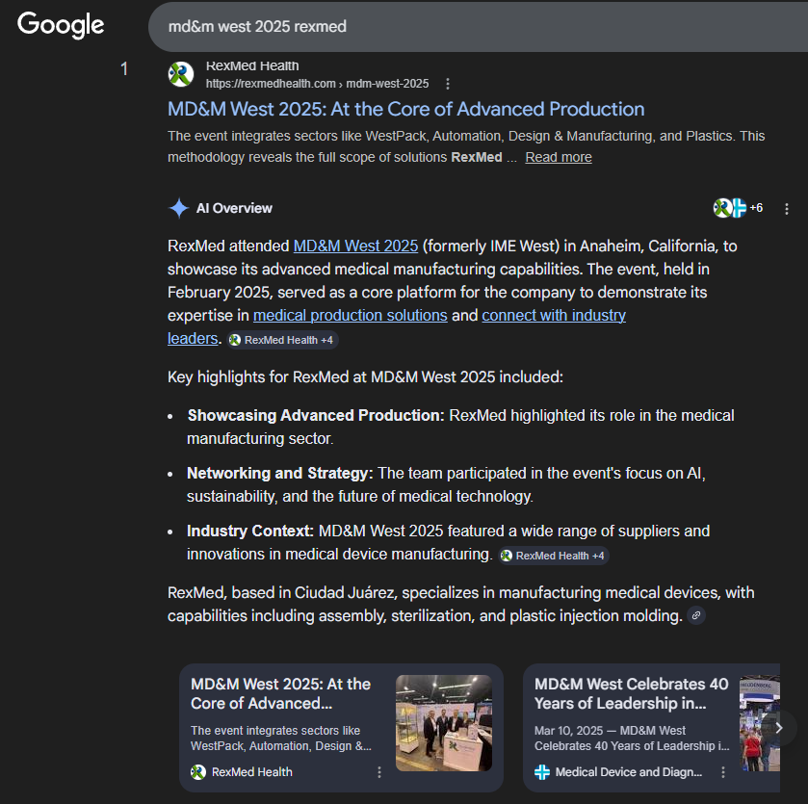Click 'RexMed Health +4' chip after Industry Context bullet

(x=554, y=556)
